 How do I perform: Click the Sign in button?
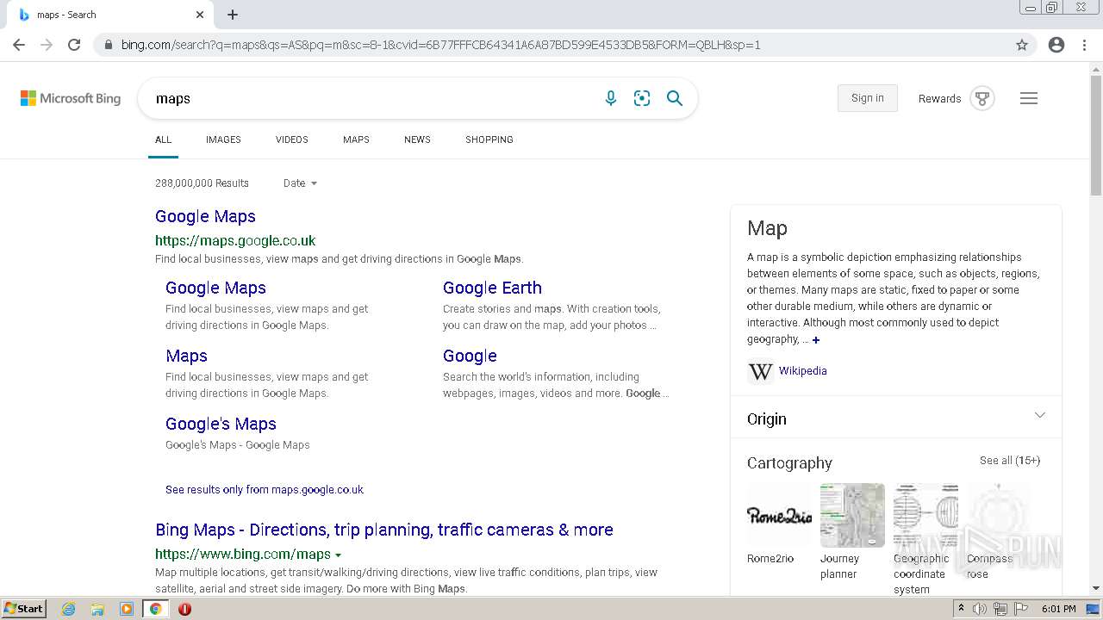coord(868,98)
